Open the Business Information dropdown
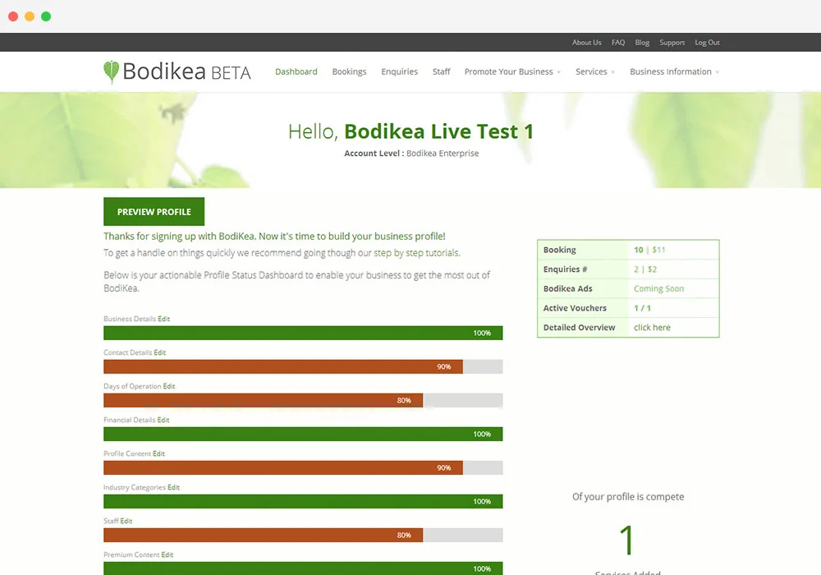The height and width of the screenshot is (575, 821). click(670, 71)
